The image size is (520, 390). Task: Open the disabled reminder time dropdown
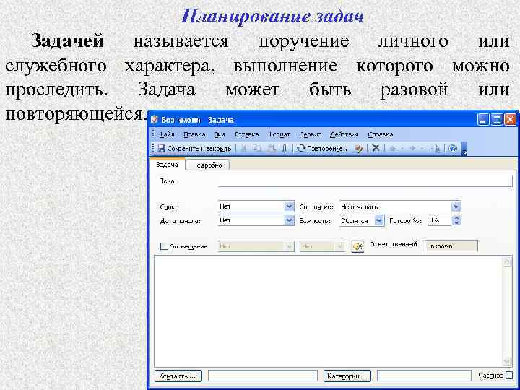(340, 246)
